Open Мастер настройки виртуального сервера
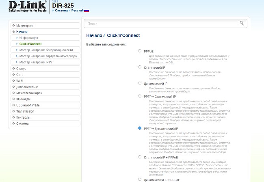Image resolution: width=264 pixels, height=182 pixels. pos(45,56)
